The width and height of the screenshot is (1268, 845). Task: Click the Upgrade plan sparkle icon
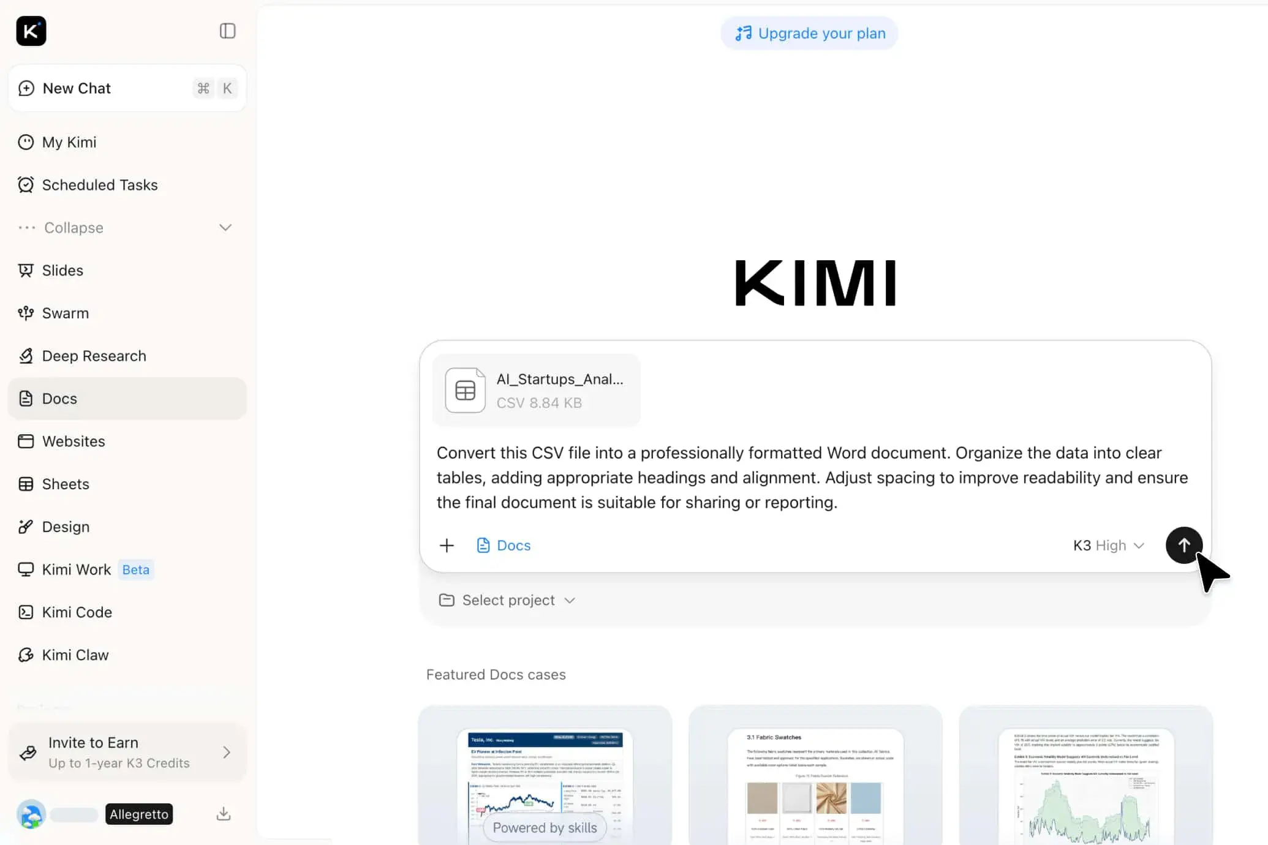tap(743, 33)
